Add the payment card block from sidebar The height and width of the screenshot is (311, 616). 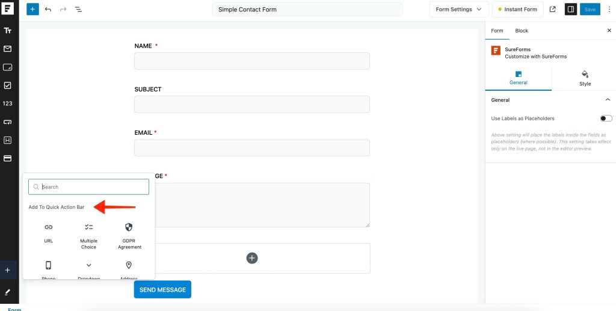(x=7, y=159)
